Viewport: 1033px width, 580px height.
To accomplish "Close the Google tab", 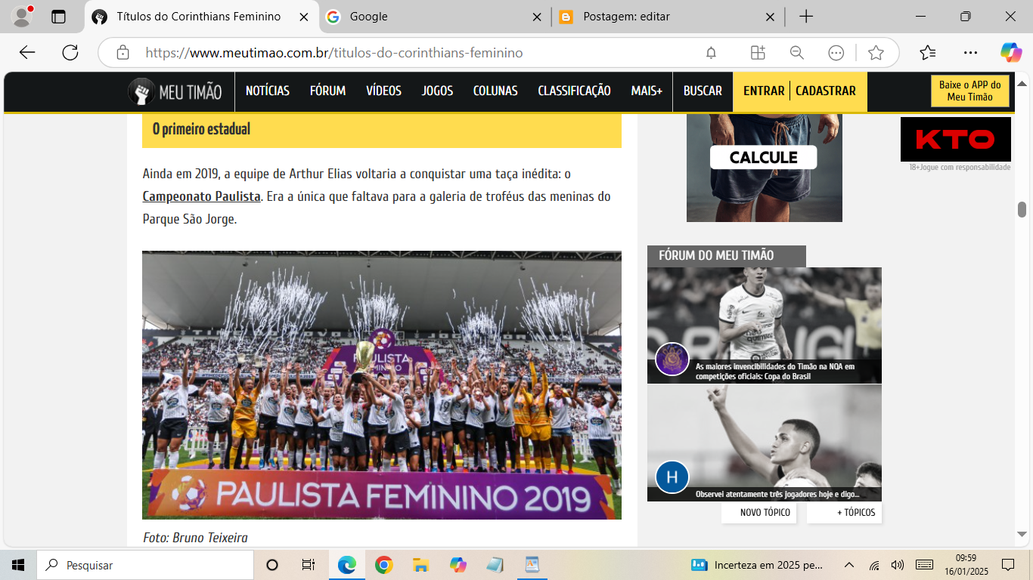I will (x=537, y=17).
